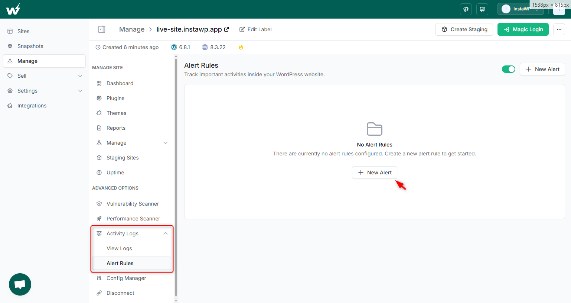Click the Config Manager sliders icon
Viewport: 571px width, 303px height.
(x=99, y=278)
